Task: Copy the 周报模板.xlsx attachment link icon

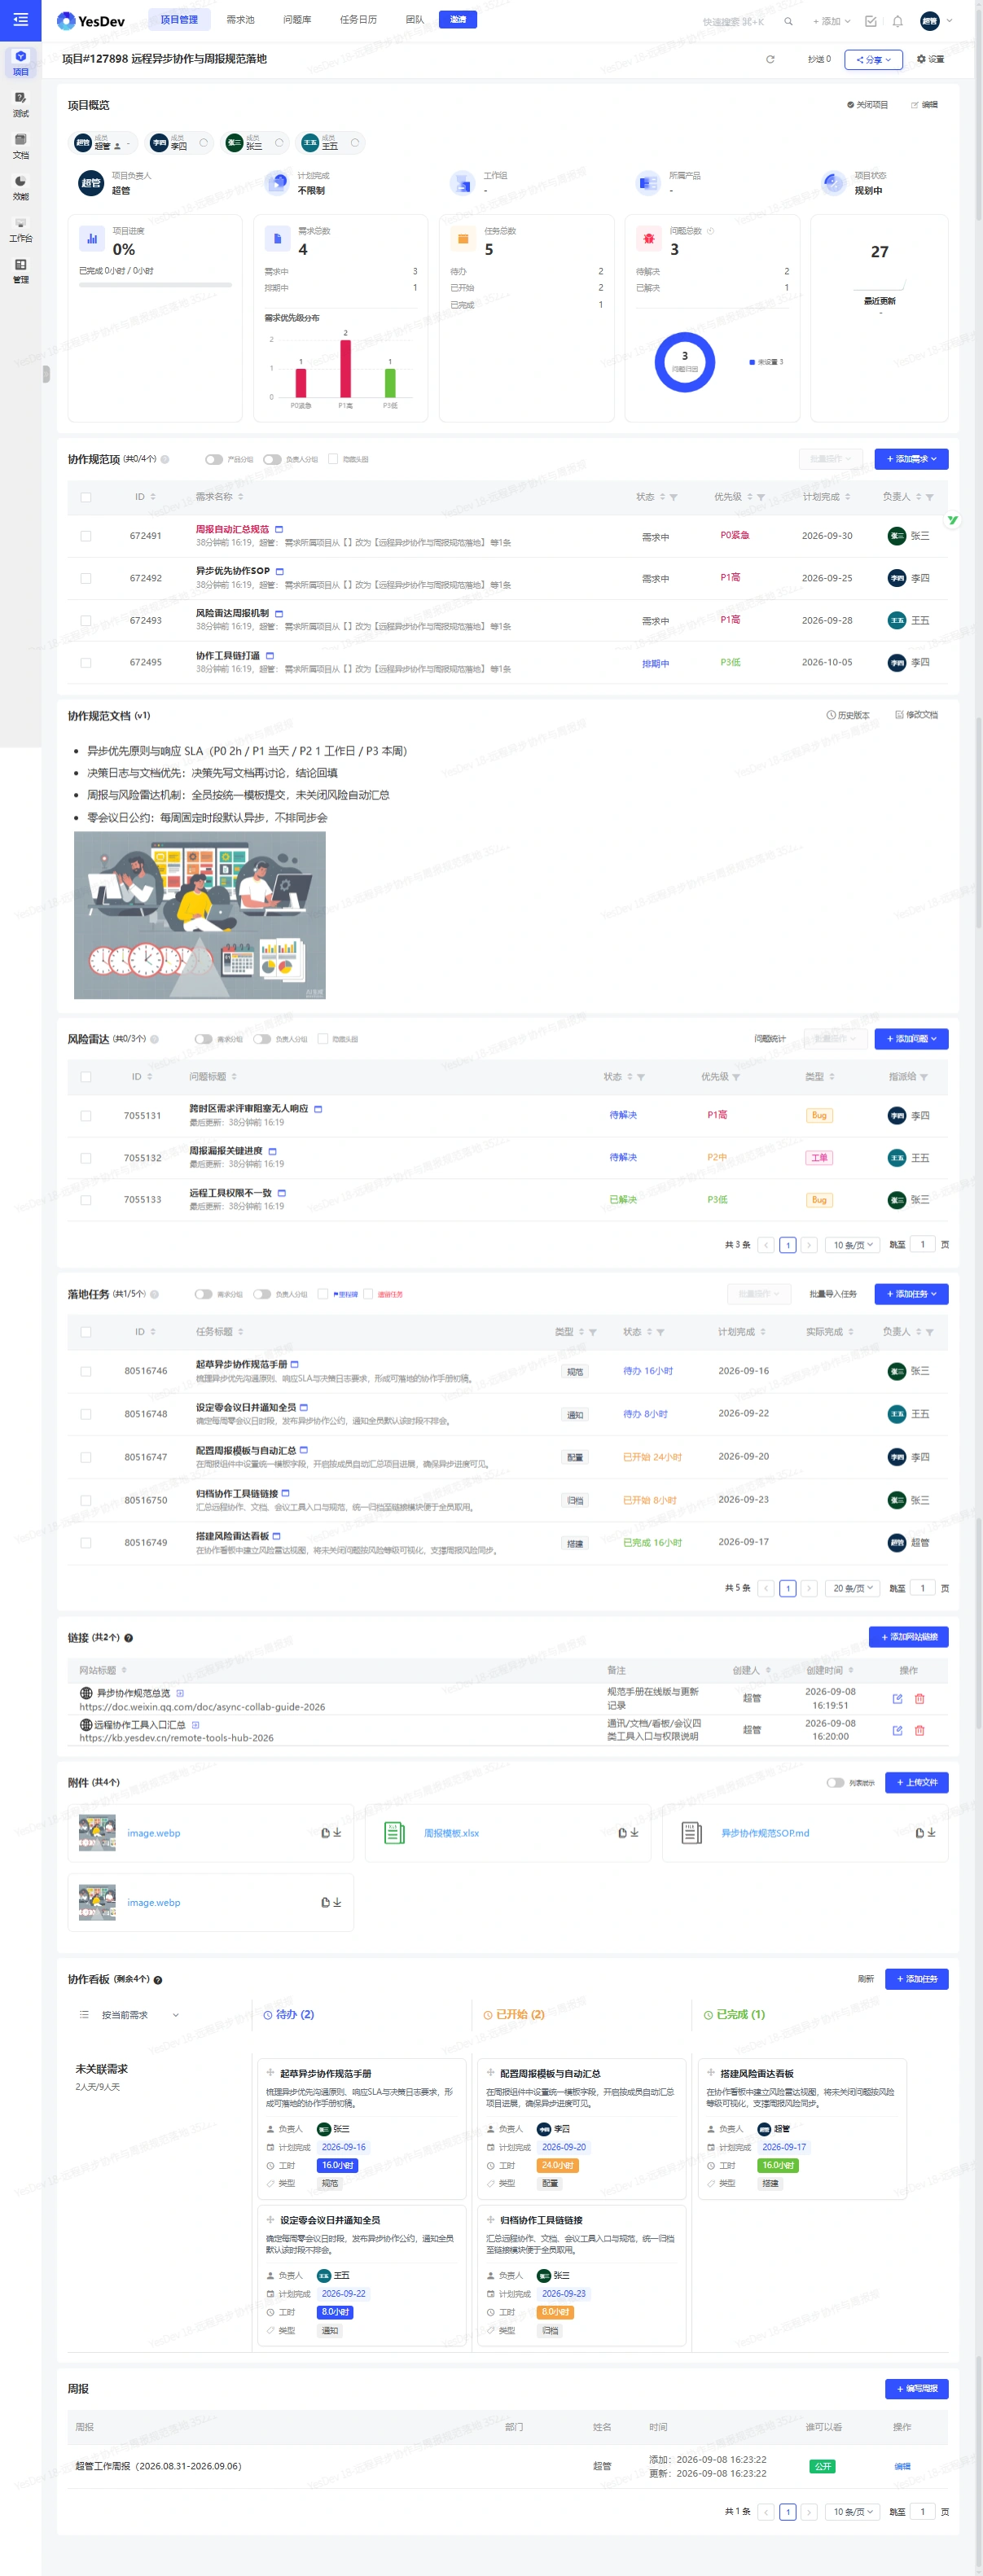Action: [x=622, y=1832]
